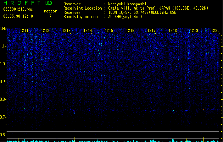Screen dimensions: 223x142
Task: Click the 1219 time marker
Action: point(194,31)
